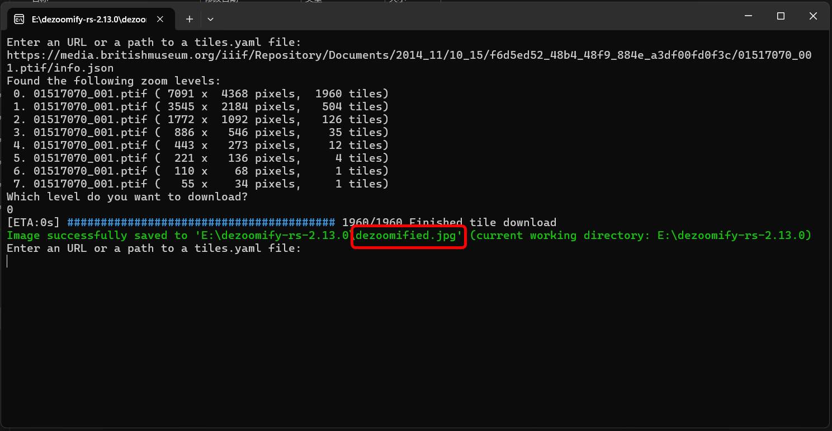Expand the new tab profile dropdown chevron
Image resolution: width=832 pixels, height=431 pixels.
click(210, 19)
